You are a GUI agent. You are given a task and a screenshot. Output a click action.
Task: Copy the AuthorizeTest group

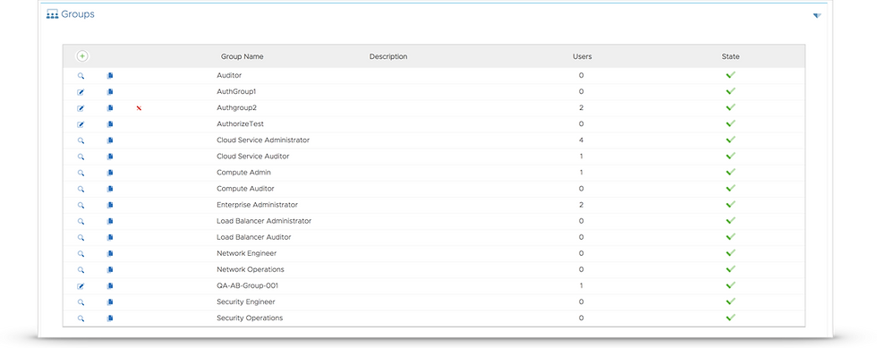point(110,124)
